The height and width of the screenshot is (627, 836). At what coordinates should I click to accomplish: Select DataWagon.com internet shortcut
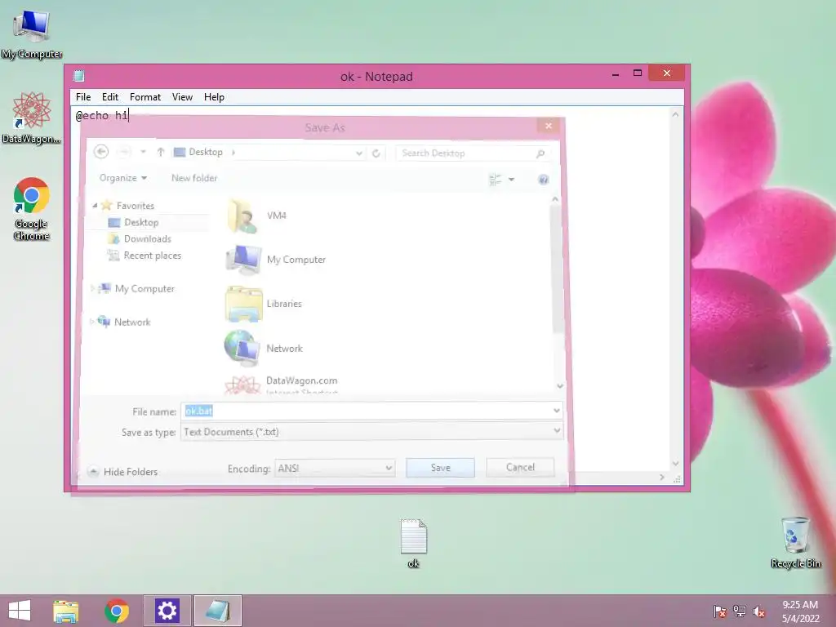pyautogui.click(x=282, y=384)
